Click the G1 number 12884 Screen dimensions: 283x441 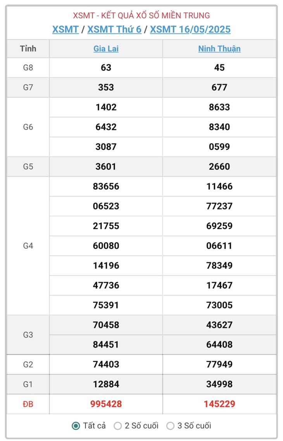point(106,384)
